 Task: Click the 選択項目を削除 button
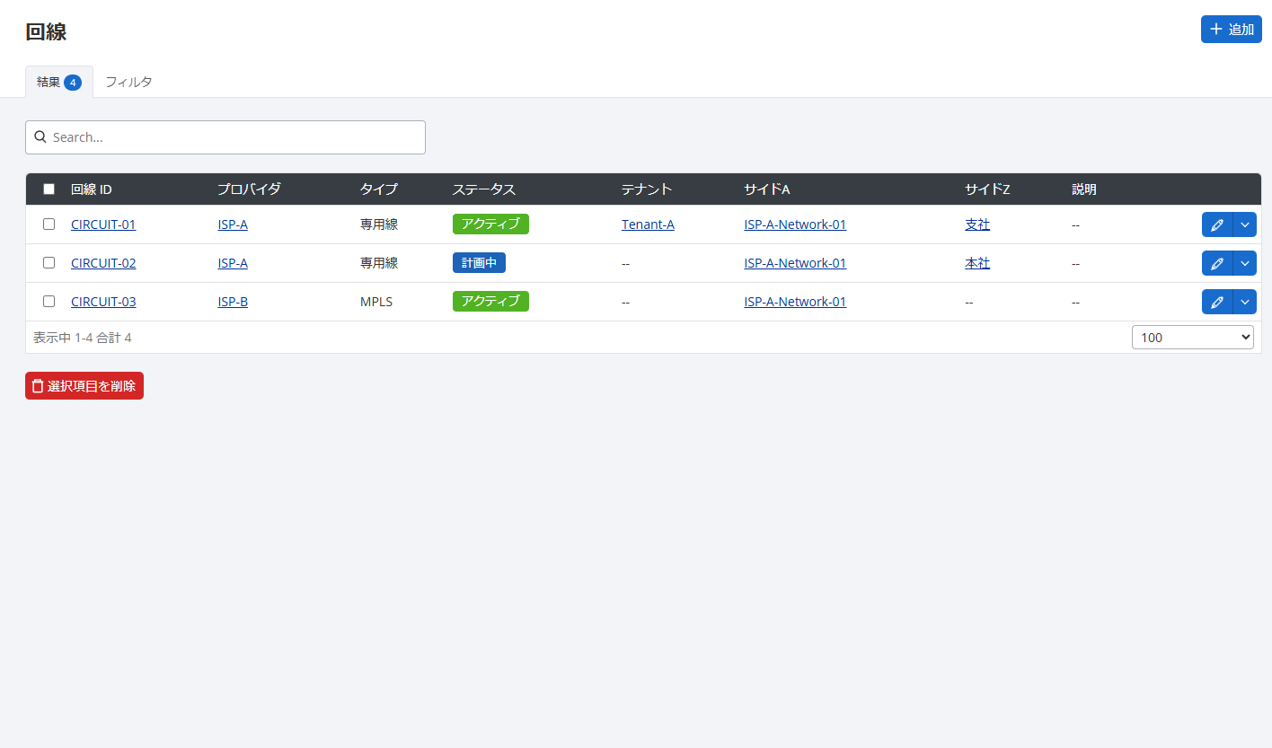pos(84,386)
